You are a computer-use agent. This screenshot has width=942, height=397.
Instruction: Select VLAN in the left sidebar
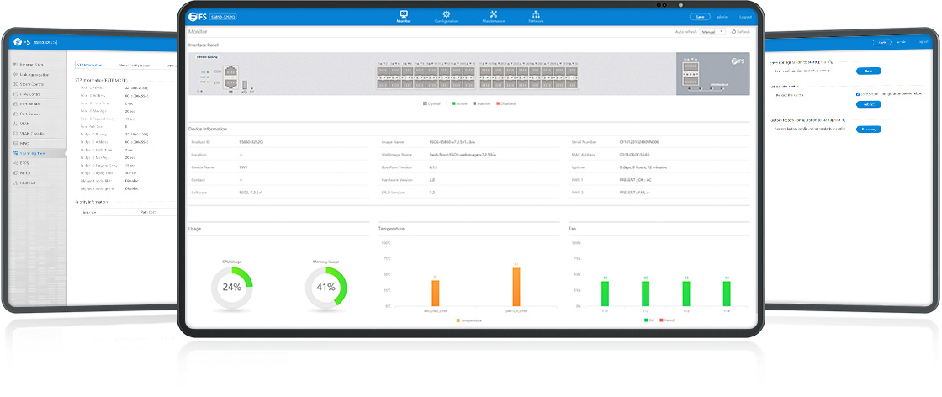(x=24, y=124)
